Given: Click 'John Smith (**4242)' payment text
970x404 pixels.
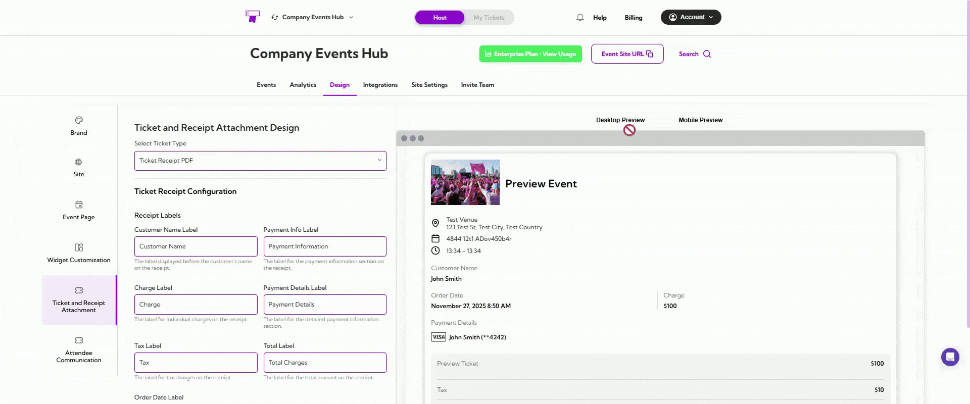Looking at the screenshot, I should click(x=477, y=337).
